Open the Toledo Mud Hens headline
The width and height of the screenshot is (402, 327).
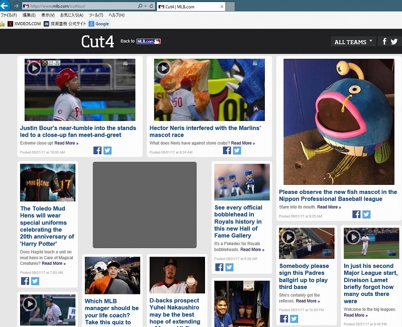click(x=47, y=226)
